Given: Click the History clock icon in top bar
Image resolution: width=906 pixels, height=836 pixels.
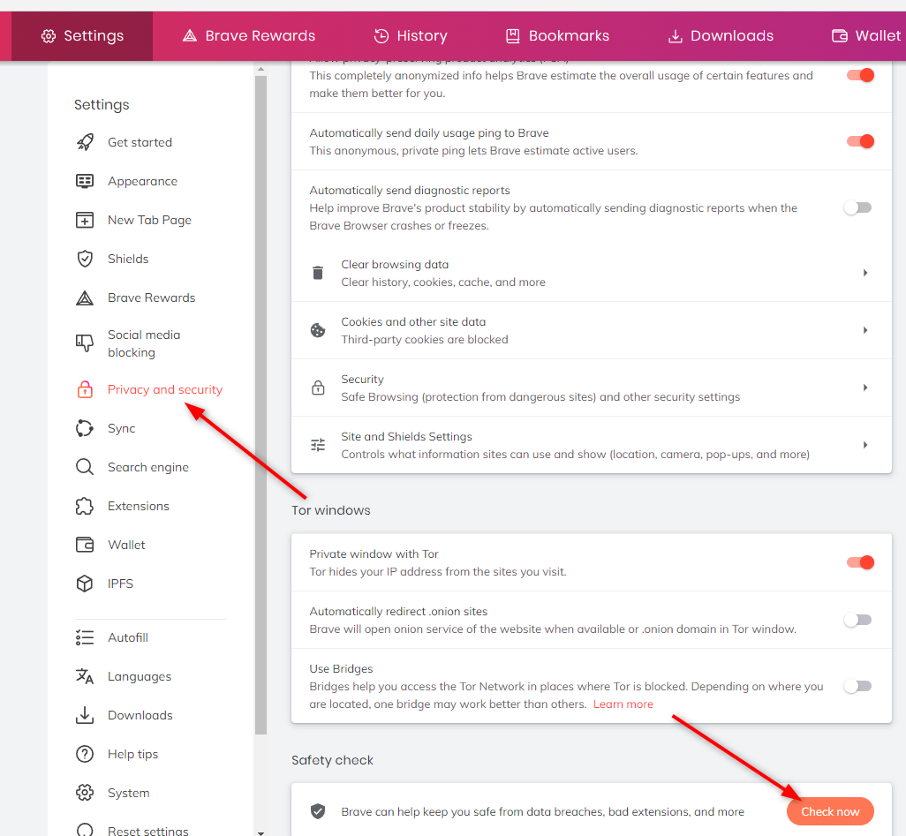Looking at the screenshot, I should [x=381, y=36].
